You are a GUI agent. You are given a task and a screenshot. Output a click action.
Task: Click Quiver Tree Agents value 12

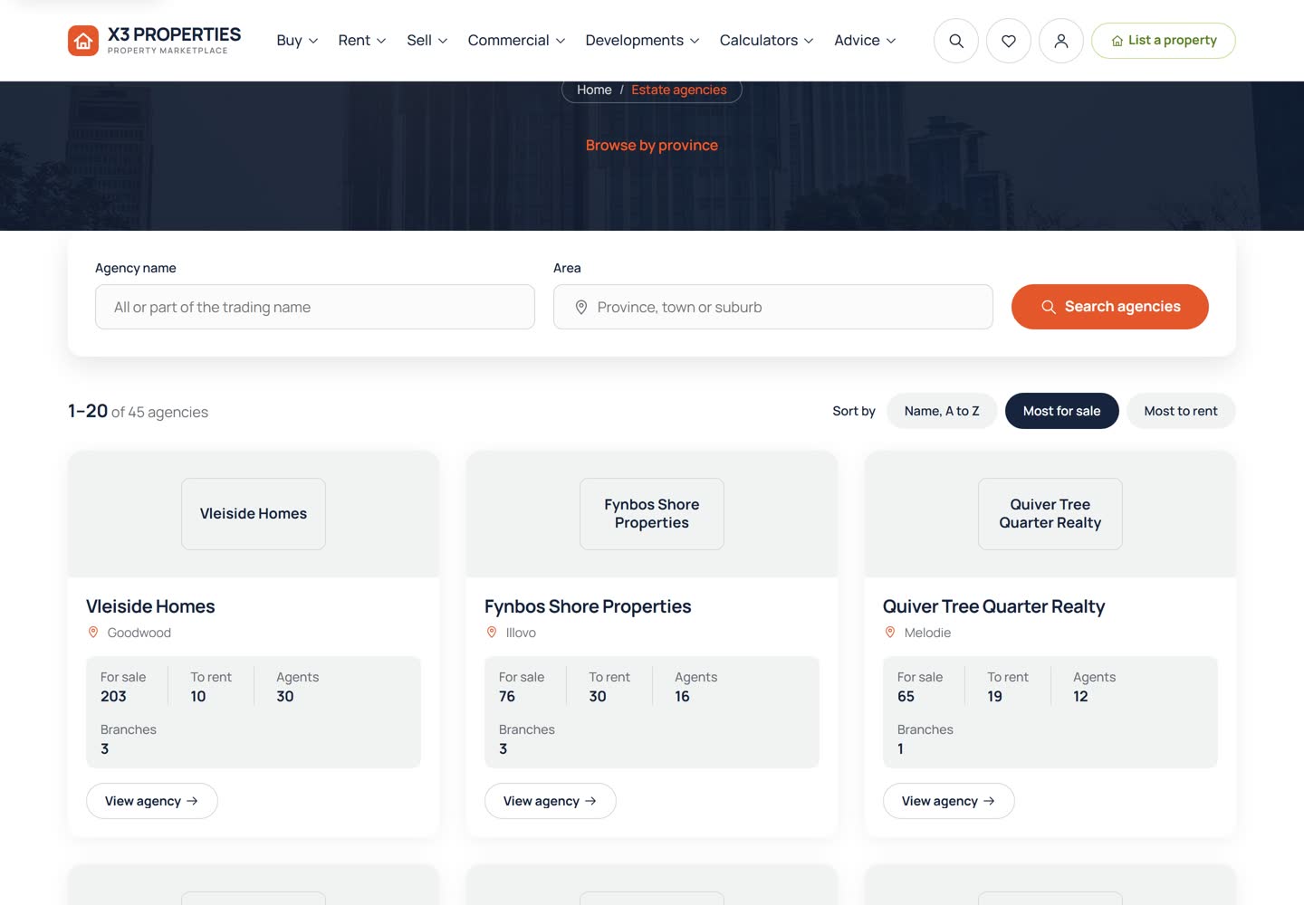pos(1080,696)
